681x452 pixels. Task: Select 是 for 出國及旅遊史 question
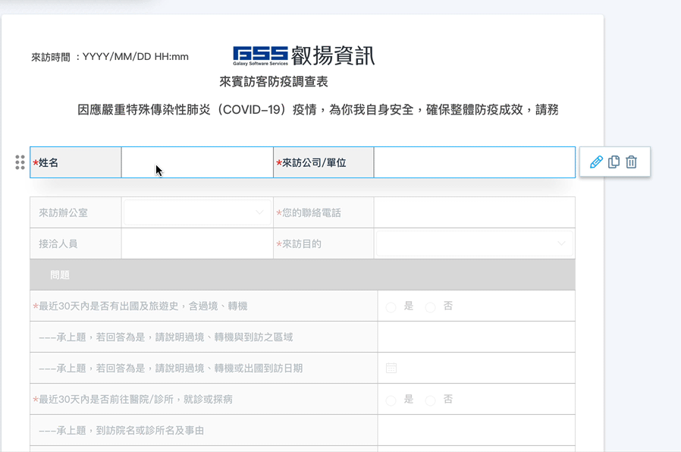(x=391, y=307)
